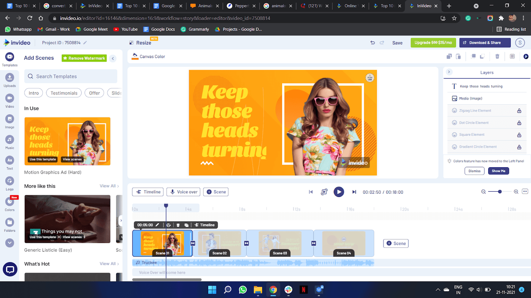Screen dimensions: 531x298
Task: Collapse the Layers panel with chevron
Action: click(x=449, y=72)
